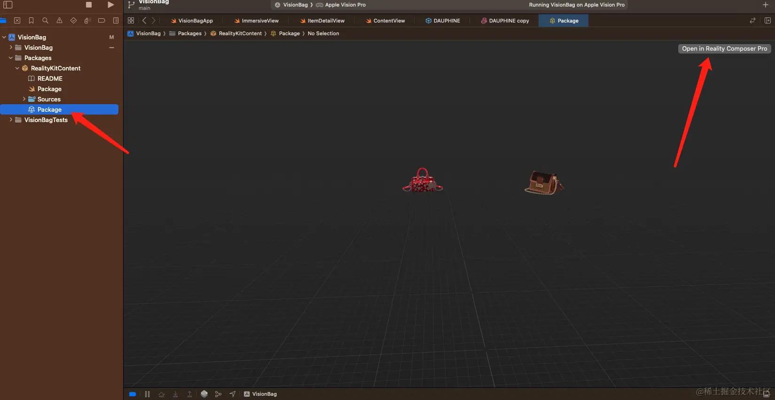Expand the VisionBagTests folder
The image size is (775, 400).
[x=11, y=120]
